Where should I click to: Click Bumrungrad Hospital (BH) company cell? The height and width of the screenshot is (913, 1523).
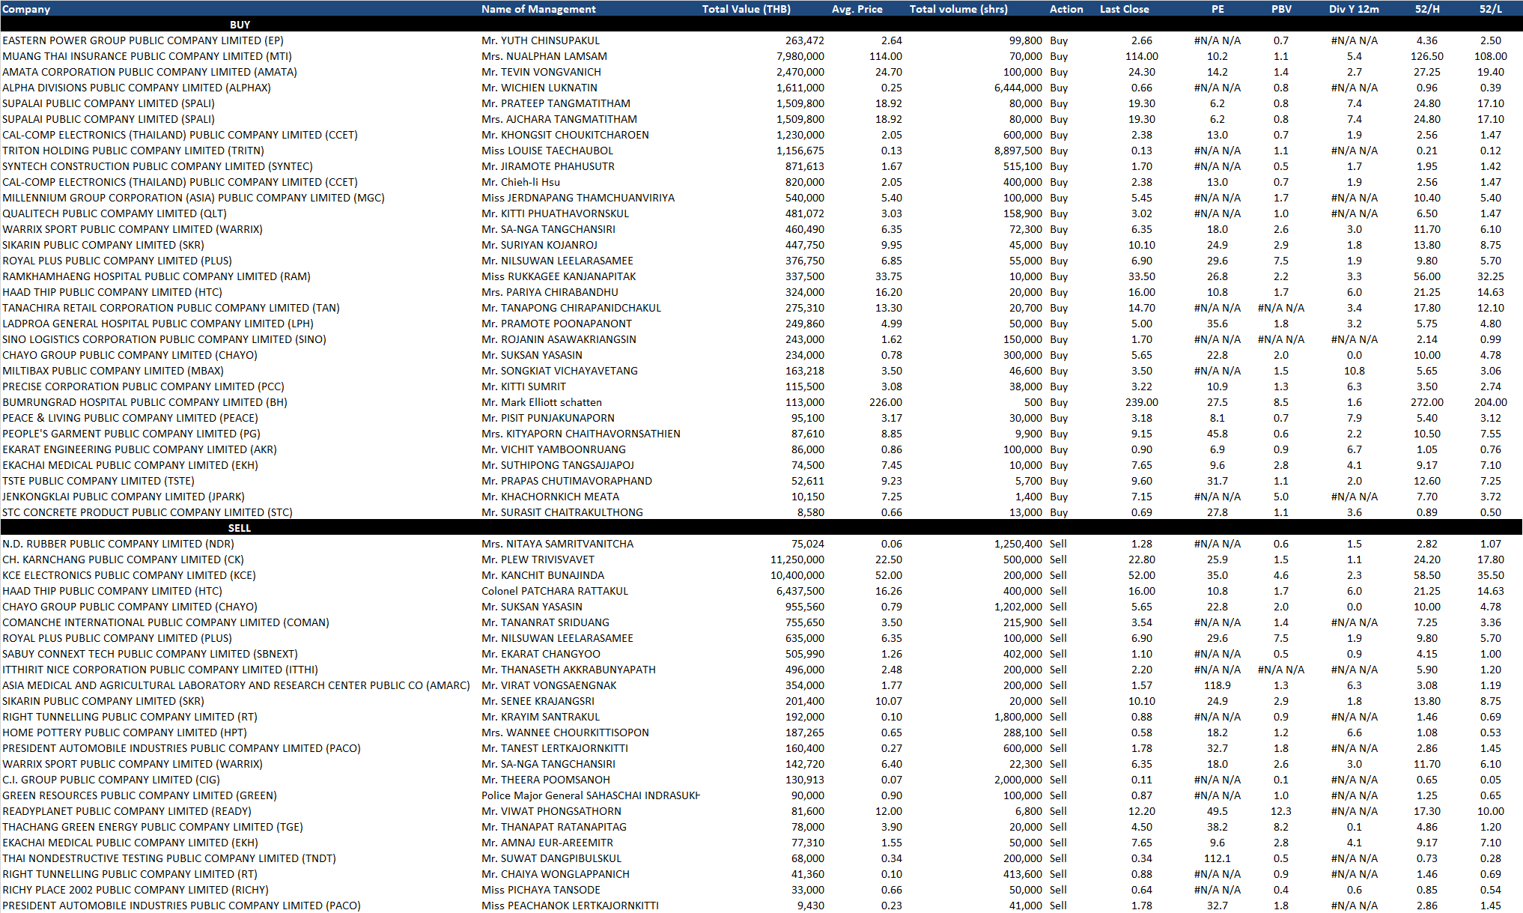[145, 402]
